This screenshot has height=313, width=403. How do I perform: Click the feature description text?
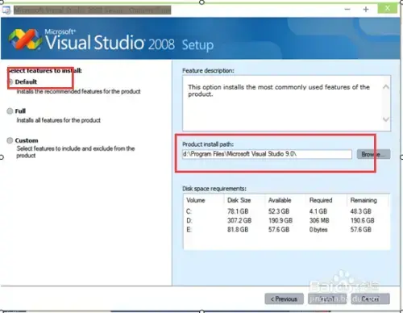(x=279, y=90)
